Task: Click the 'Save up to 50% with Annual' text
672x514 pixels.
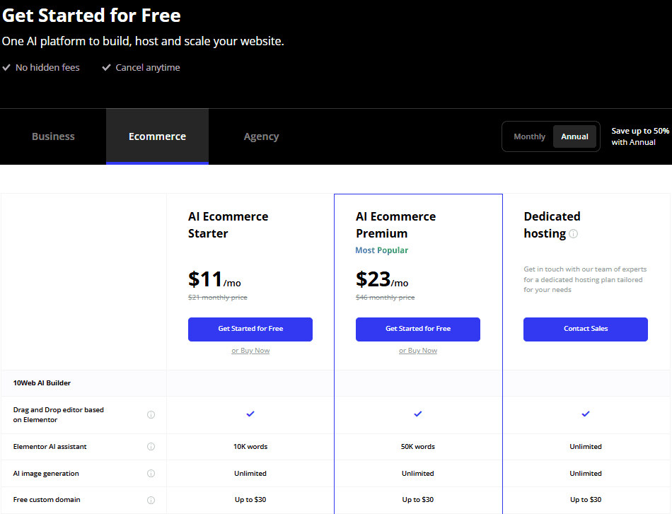Action: (x=640, y=136)
